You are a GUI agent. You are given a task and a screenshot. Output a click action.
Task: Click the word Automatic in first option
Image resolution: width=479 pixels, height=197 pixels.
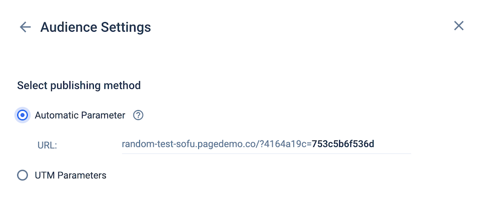(54, 116)
